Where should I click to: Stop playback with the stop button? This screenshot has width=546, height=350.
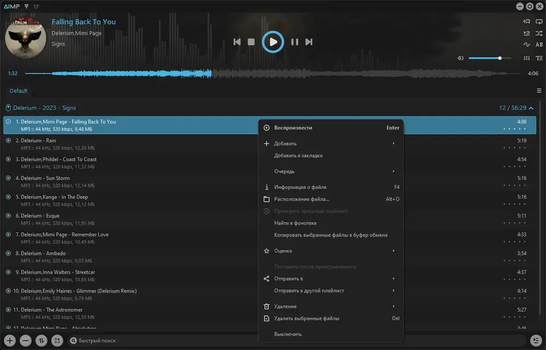coord(251,42)
